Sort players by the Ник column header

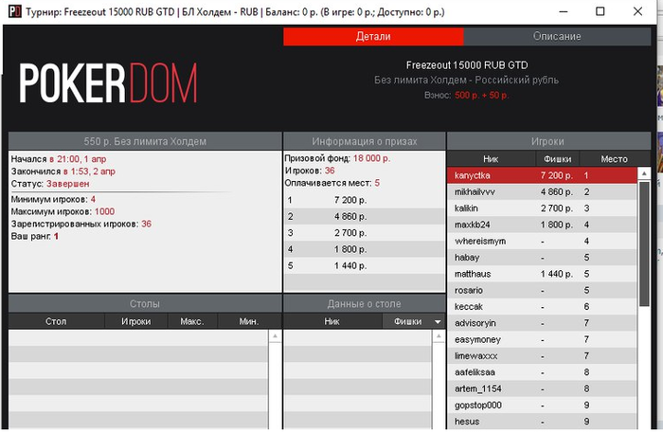(491, 159)
